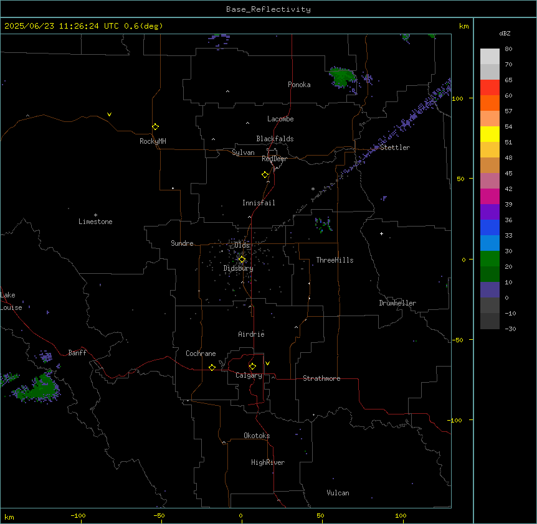Click the Base_Reflectivity title
The height and width of the screenshot is (524, 537).
coord(268,9)
